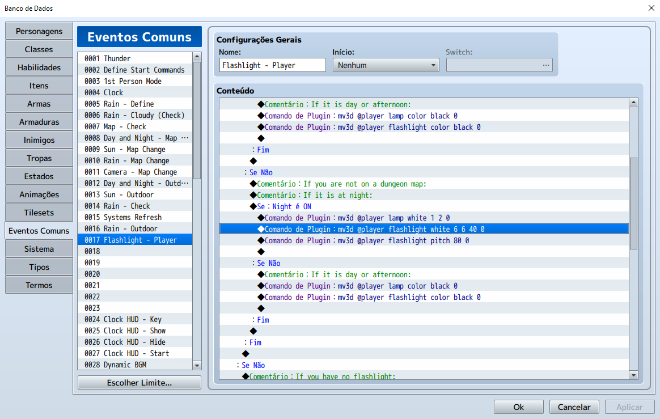
Task: Close the Banco de Dados window
Action: (x=651, y=8)
